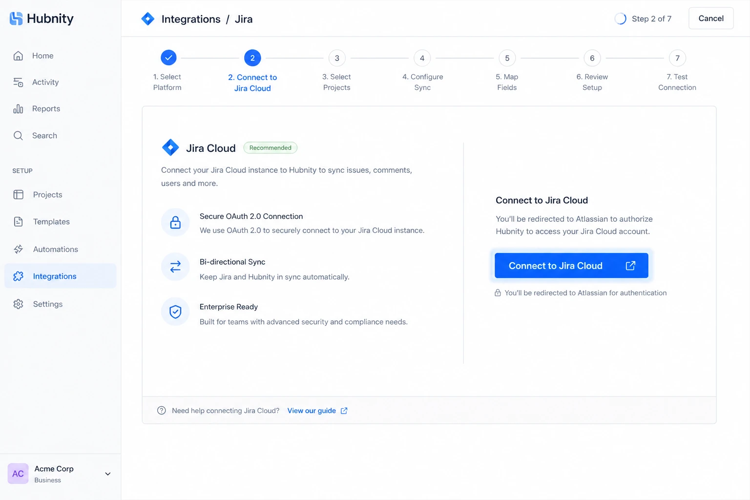Click the Reports bar chart icon

coord(18,109)
